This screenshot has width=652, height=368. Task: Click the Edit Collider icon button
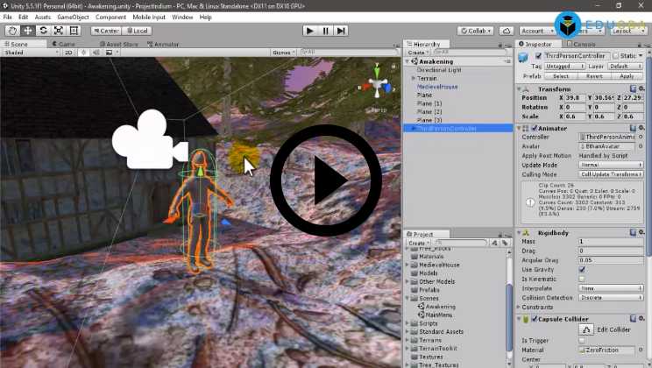[x=585, y=329]
